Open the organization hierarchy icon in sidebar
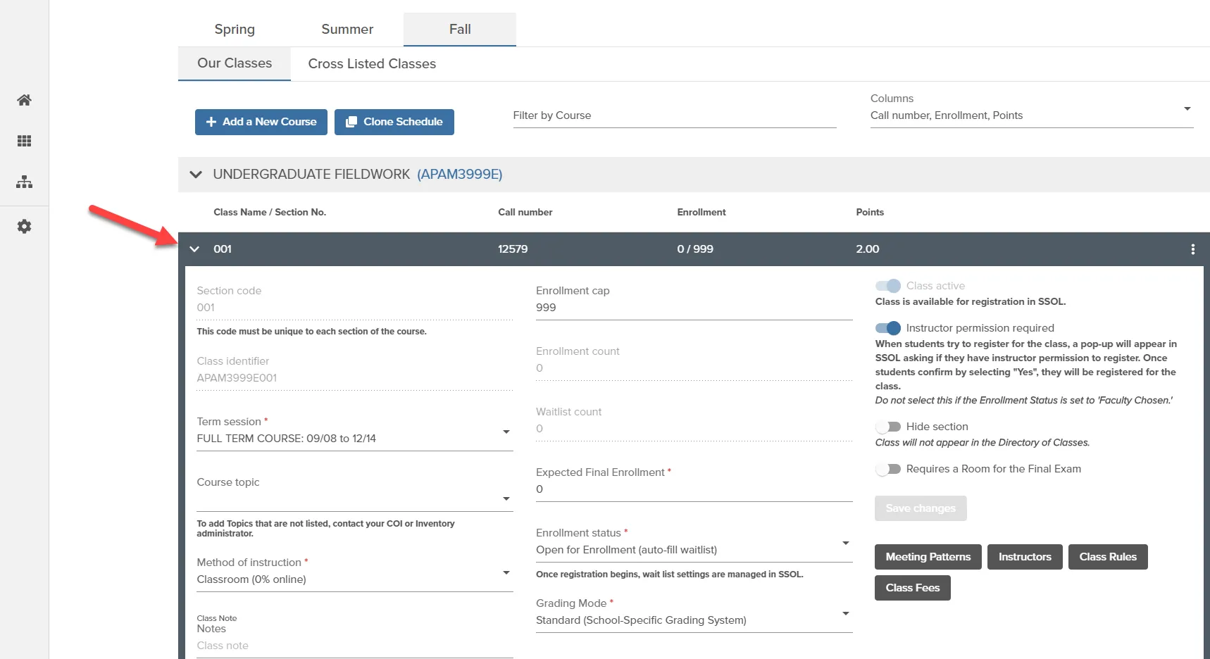The height and width of the screenshot is (659, 1210). [24, 182]
